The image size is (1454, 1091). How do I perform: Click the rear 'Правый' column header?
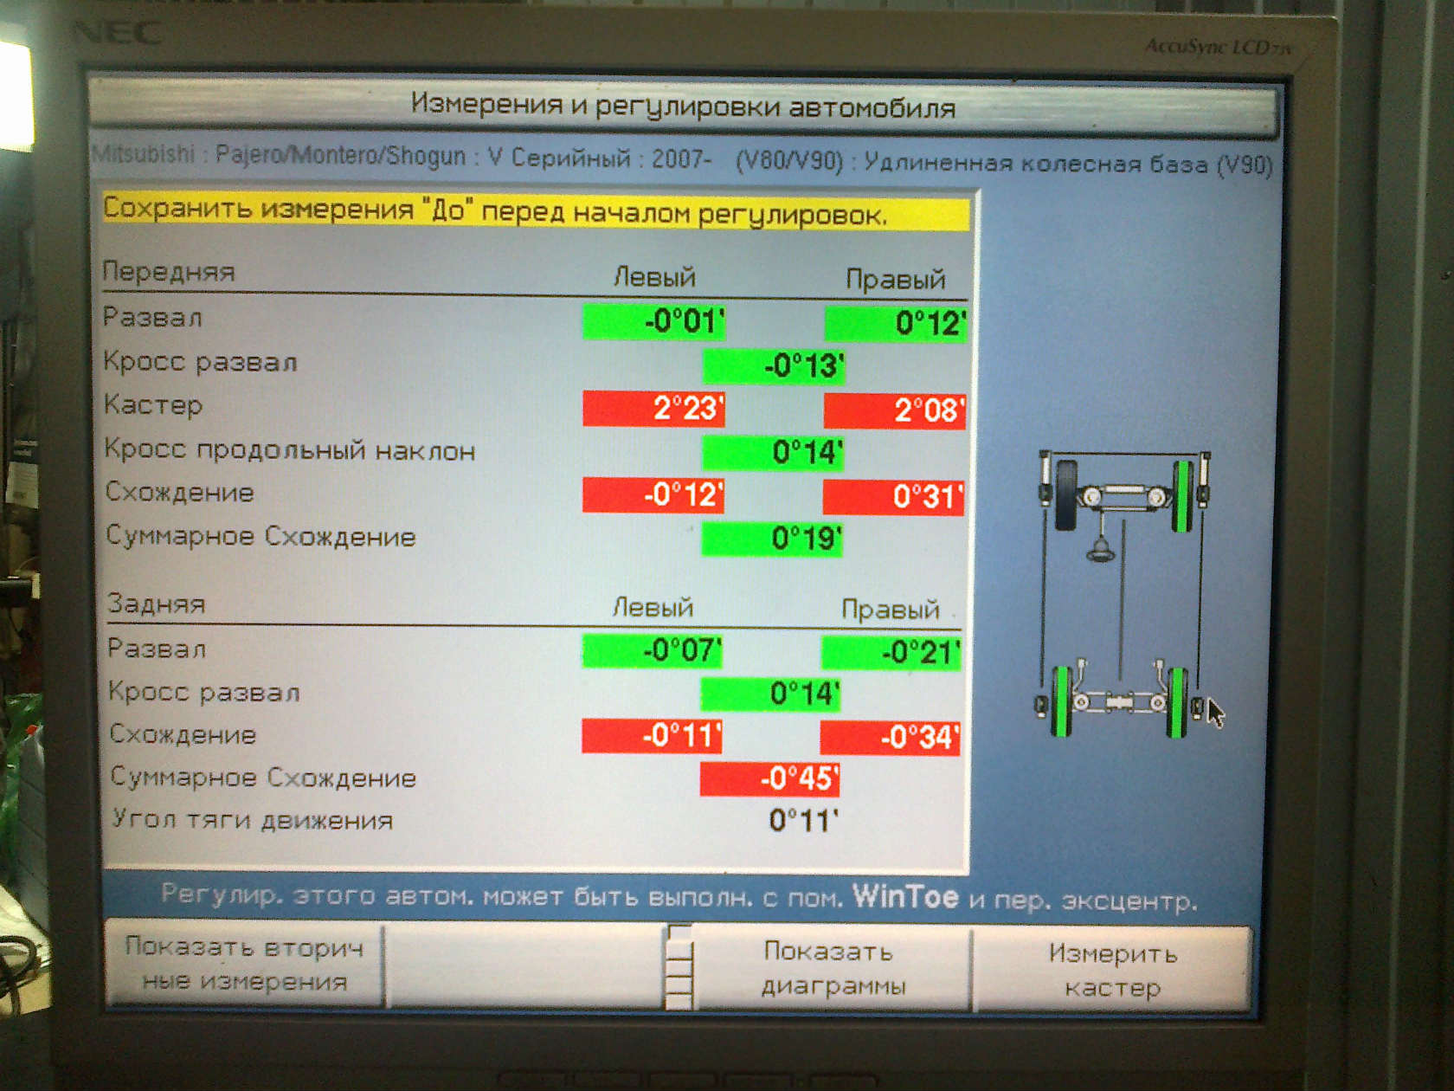[x=891, y=610]
